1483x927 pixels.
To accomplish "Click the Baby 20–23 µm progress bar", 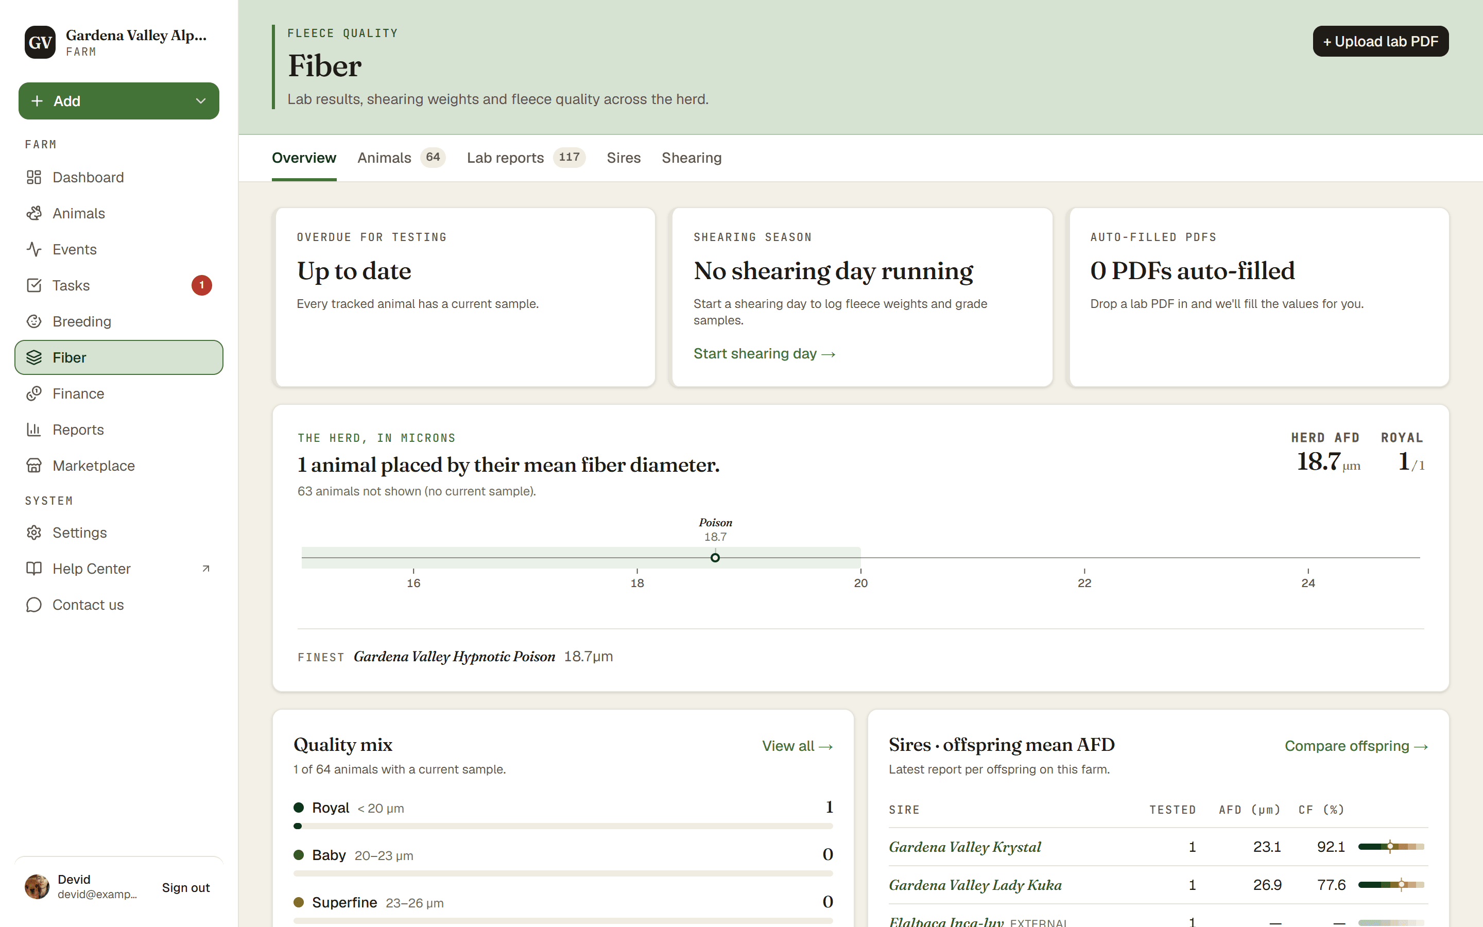I will (563, 873).
